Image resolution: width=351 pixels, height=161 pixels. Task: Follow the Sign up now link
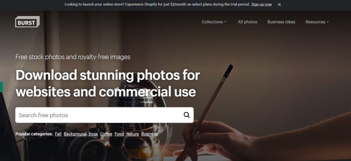point(262,4)
